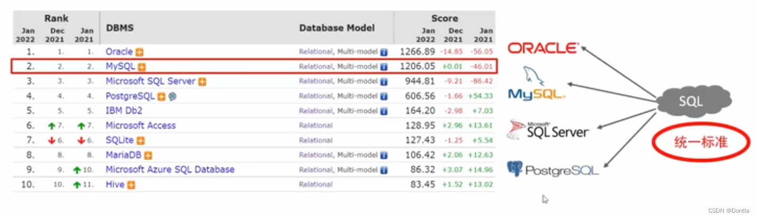Click the blue info icon in Oracle's row
This screenshot has height=218, width=757.
[x=384, y=52]
